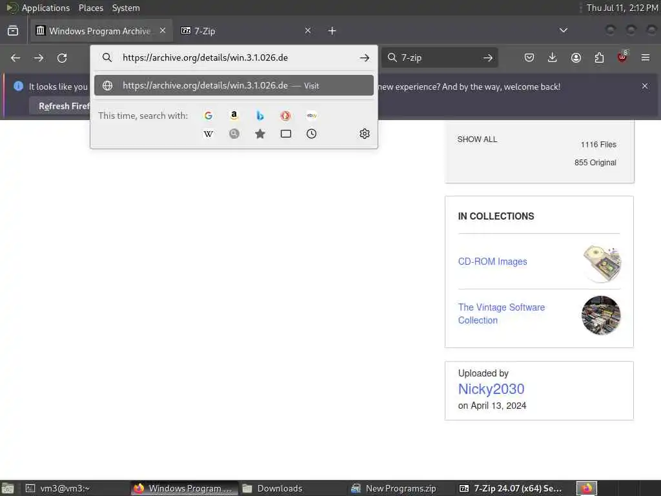The width and height of the screenshot is (661, 496).
Task: Open the Places menu
Action: click(90, 8)
